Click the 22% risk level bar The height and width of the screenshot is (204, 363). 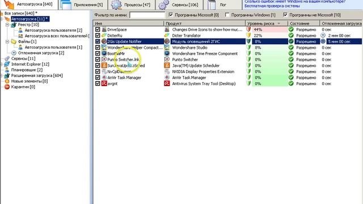270,35
